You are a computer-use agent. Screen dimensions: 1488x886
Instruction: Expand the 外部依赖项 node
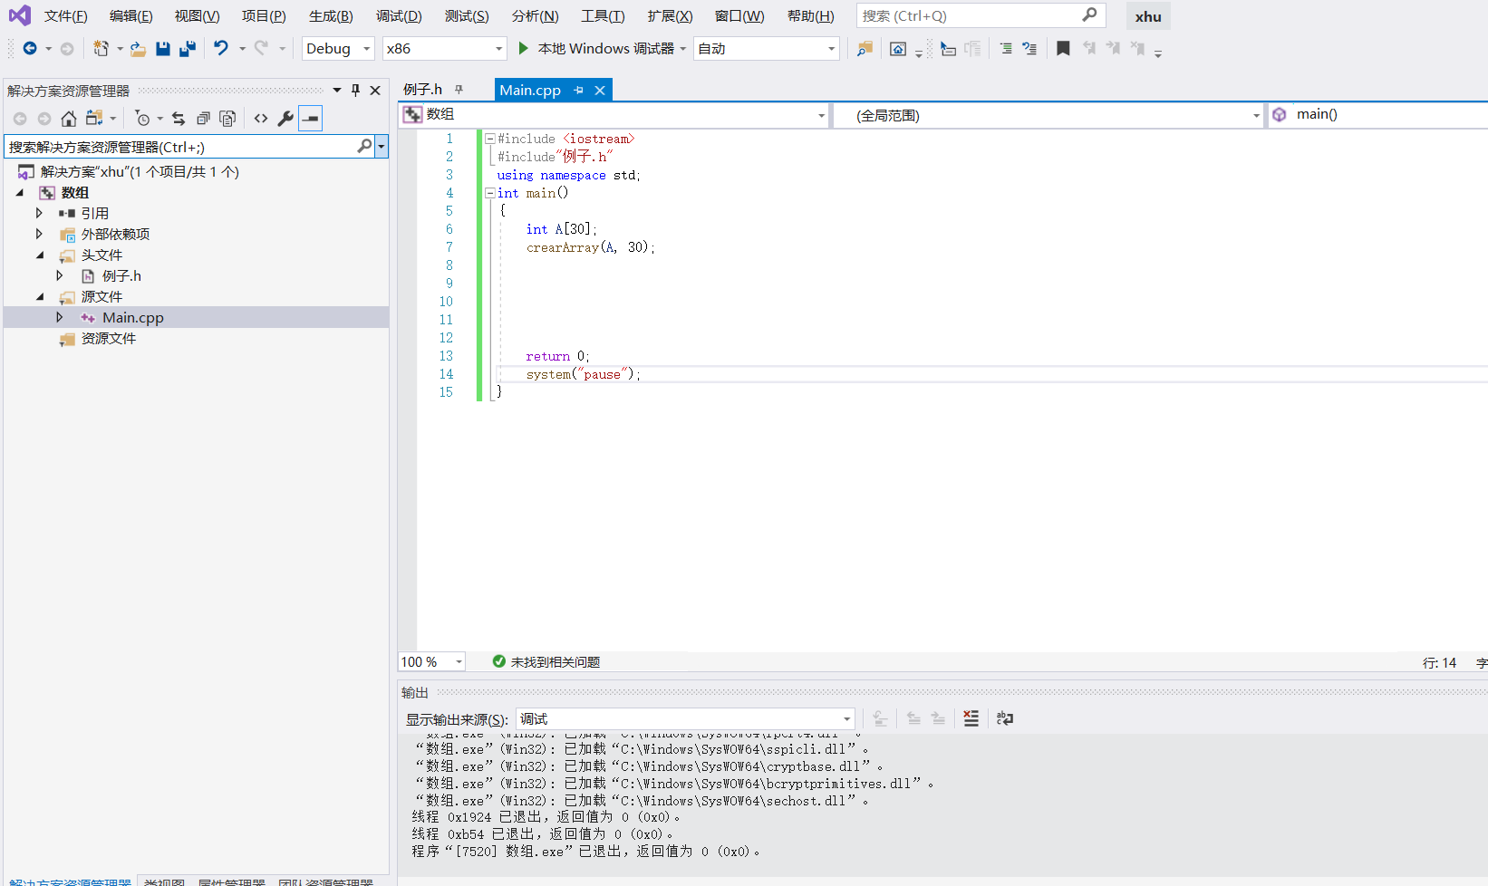pyautogui.click(x=39, y=234)
